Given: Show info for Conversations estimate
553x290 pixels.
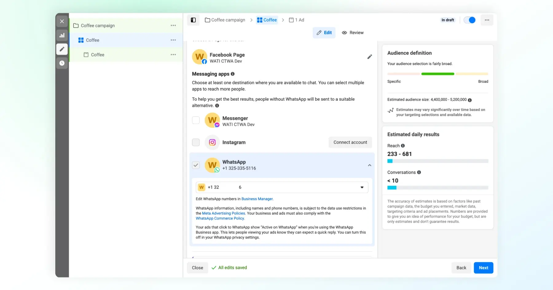Looking at the screenshot, I should [419, 172].
